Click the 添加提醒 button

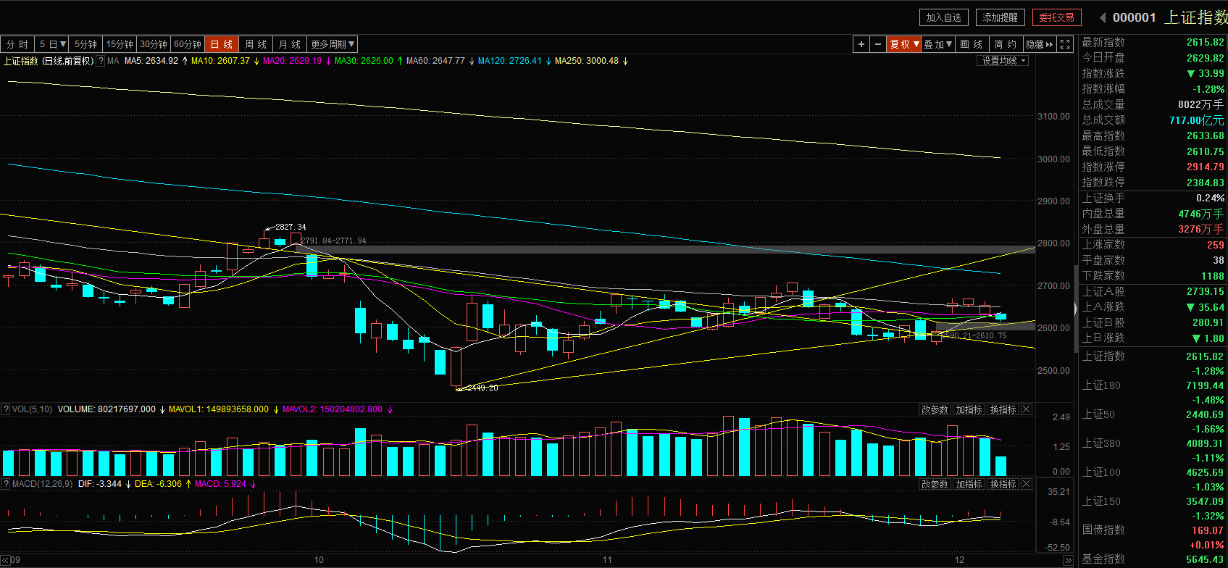pos(1000,17)
